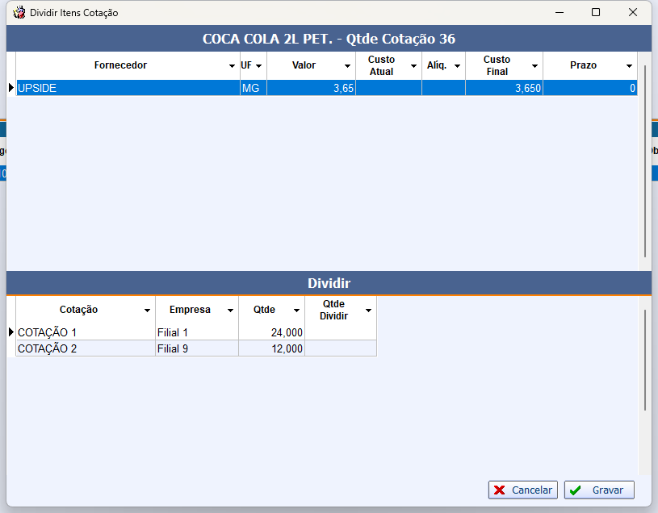Click the app icon in title bar

click(19, 13)
